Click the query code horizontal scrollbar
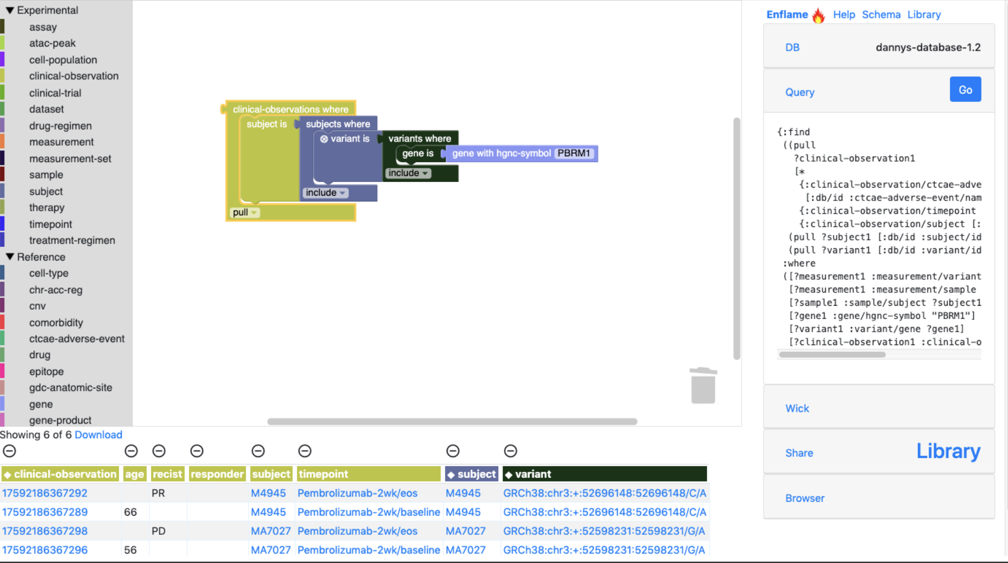The height and width of the screenshot is (563, 1008). pyautogui.click(x=832, y=354)
